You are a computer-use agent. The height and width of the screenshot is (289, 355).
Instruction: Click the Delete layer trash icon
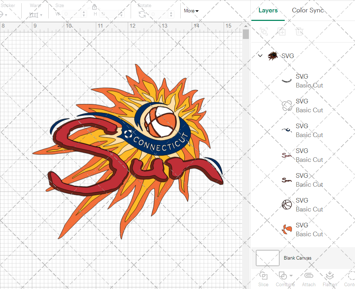300,32
